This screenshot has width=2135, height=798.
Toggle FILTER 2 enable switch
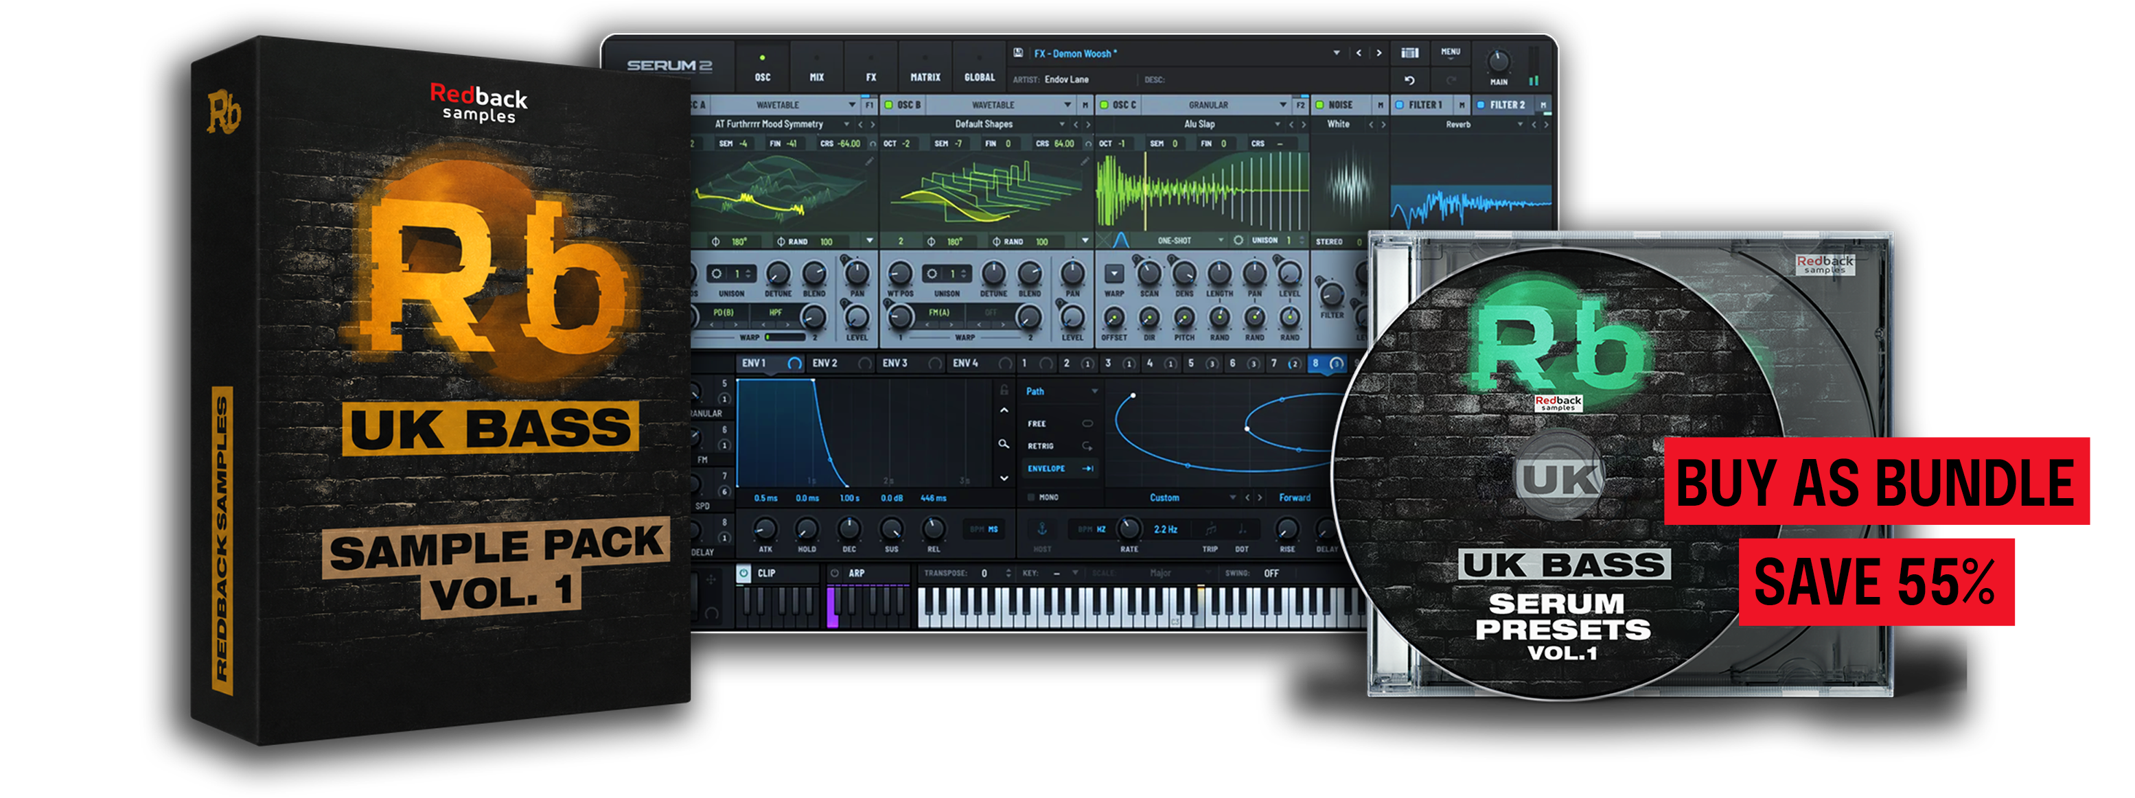[1480, 105]
